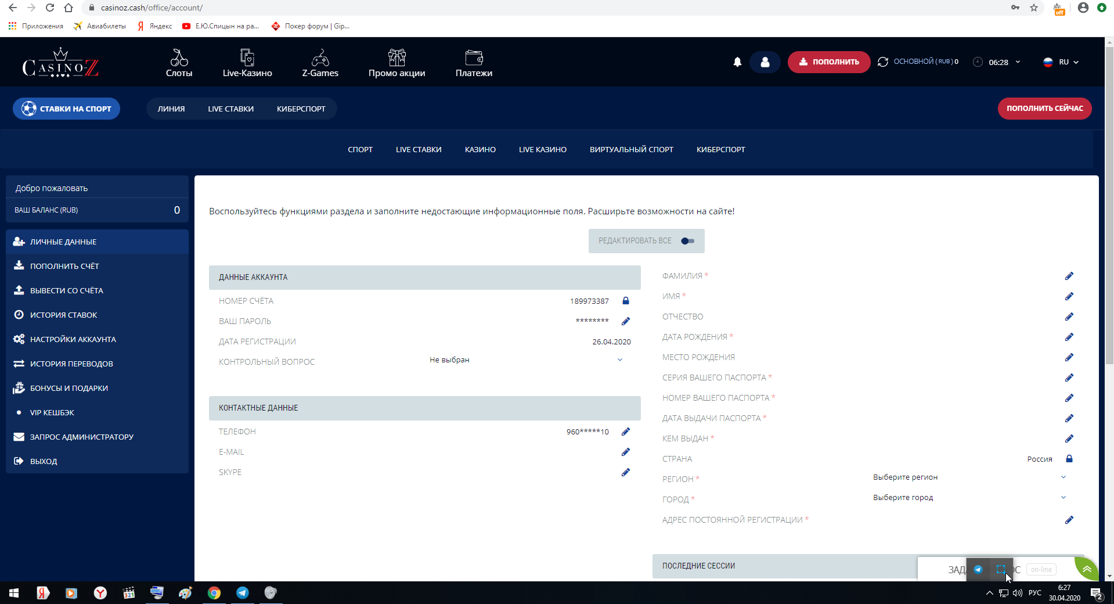Select Бонусы и подарки sidebar item

(x=69, y=388)
